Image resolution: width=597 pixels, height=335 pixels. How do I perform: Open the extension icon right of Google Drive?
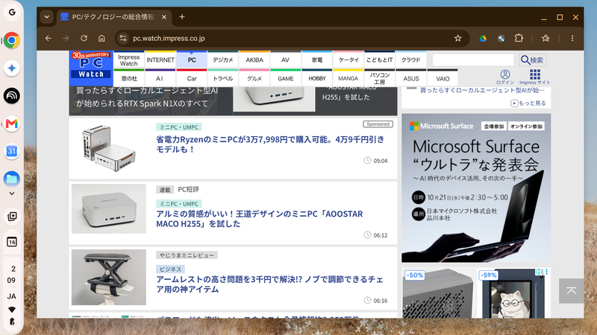(501, 38)
